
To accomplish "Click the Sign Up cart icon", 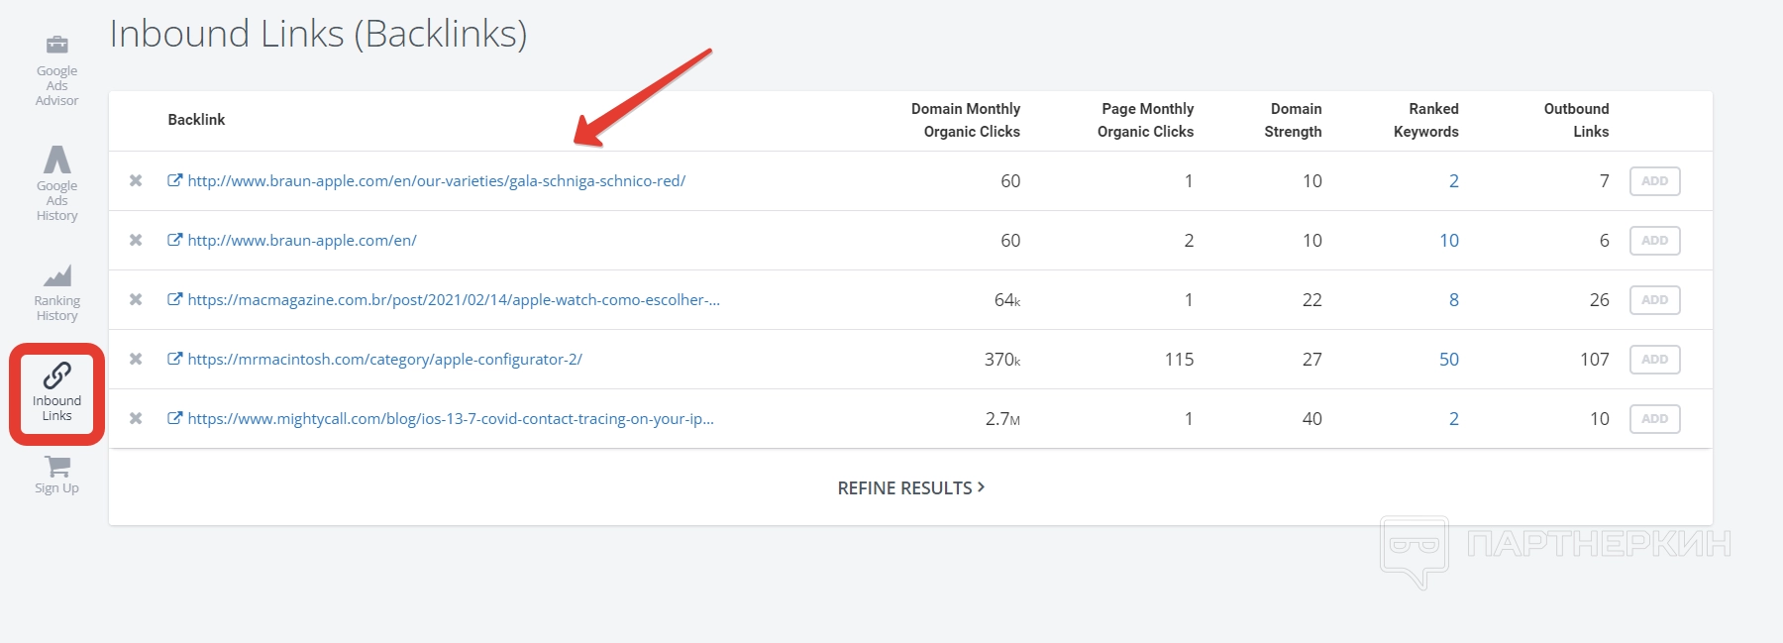I will tap(57, 466).
